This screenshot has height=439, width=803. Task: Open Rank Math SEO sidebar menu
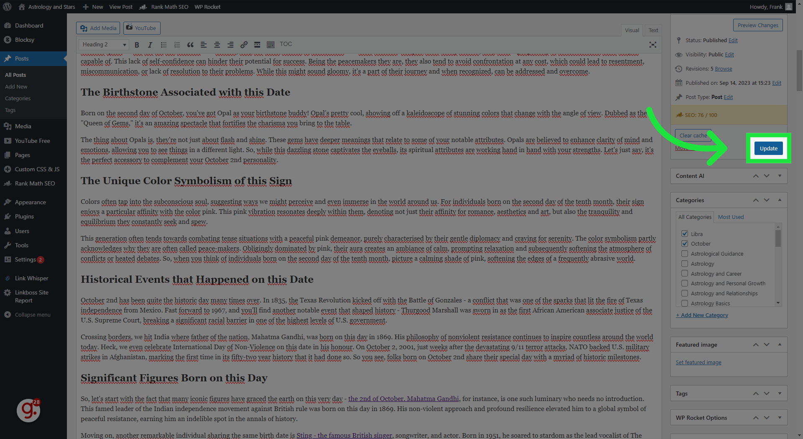point(35,183)
